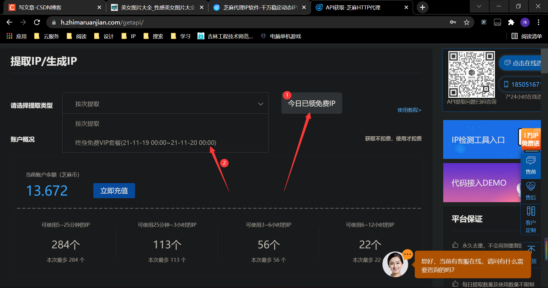
Task: Click the thumbs-up icon beside 永久去重
Action: 455,245
